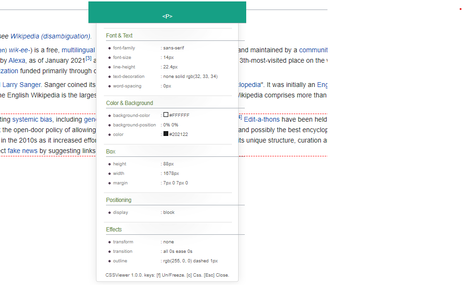This screenshot has height=298, width=462.
Task: Click the font-family property row
Action: click(124, 48)
